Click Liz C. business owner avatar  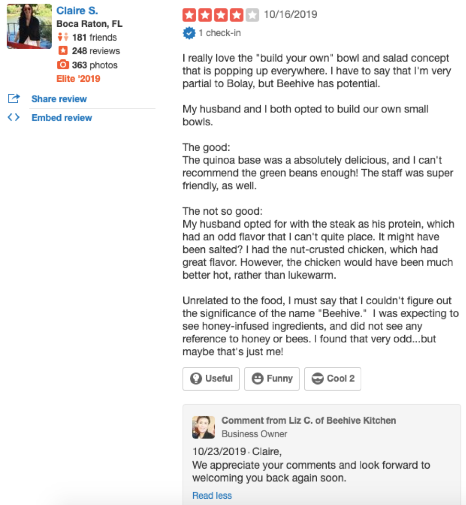point(203,427)
